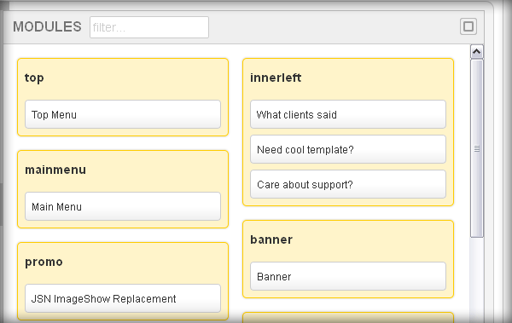The image size is (512, 323).
Task: Select the What clients said module
Action: [348, 114]
